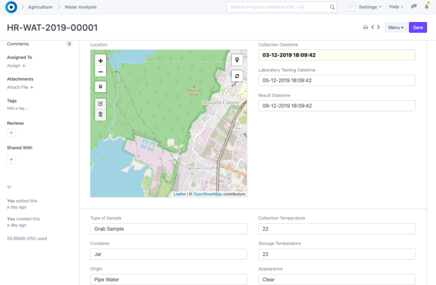This screenshot has width=436, height=285.
Task: Click the refresh icon on the map
Action: pyautogui.click(x=237, y=75)
